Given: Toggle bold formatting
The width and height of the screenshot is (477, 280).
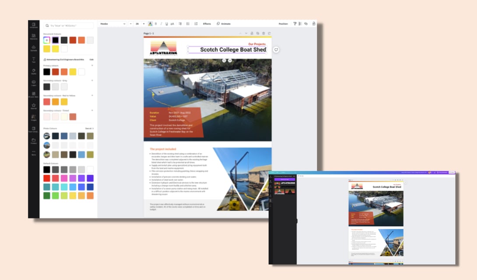Looking at the screenshot, I should click(x=156, y=24).
